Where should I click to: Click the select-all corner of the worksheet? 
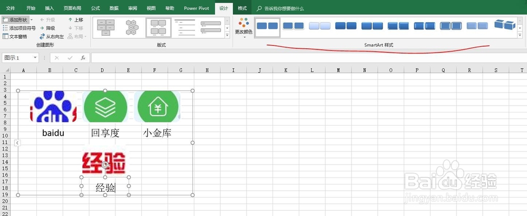coord(5,70)
